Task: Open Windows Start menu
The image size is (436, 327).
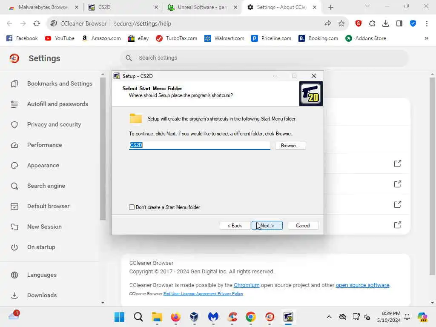Action: pos(120,317)
